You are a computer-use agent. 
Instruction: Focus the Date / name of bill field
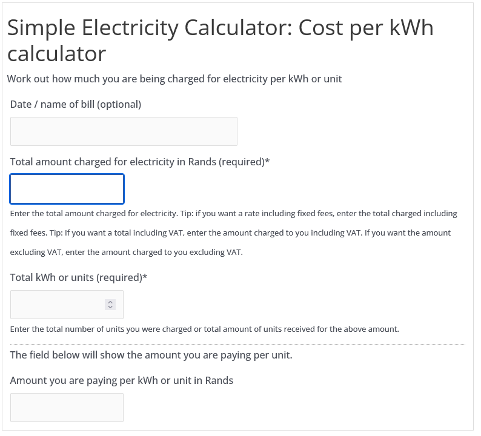(x=124, y=131)
